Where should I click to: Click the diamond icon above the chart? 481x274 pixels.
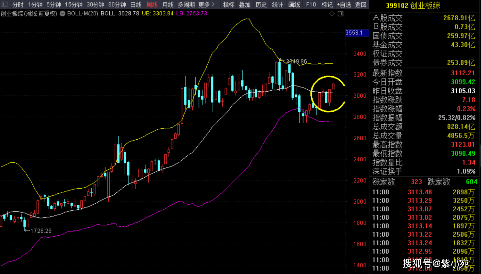(332, 14)
